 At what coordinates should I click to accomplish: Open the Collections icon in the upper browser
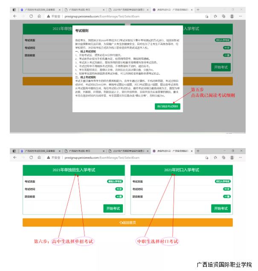tap(223, 16)
